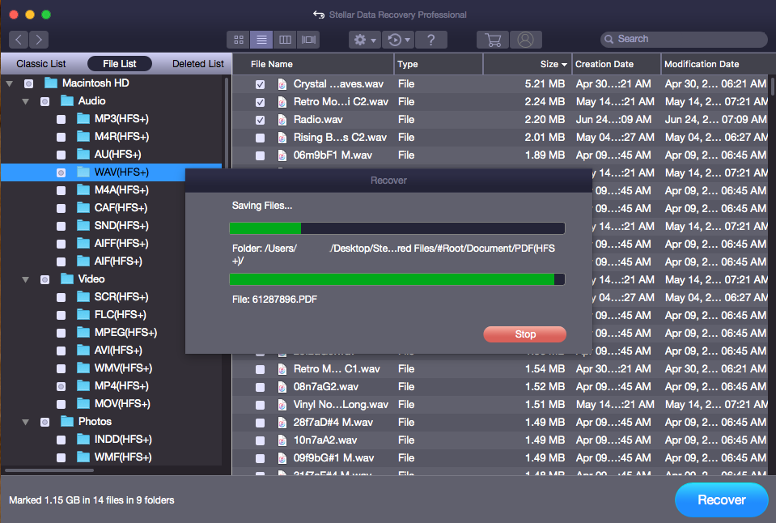
Task: Check the Rising B...s C2.wav checkbox
Action: (260, 138)
